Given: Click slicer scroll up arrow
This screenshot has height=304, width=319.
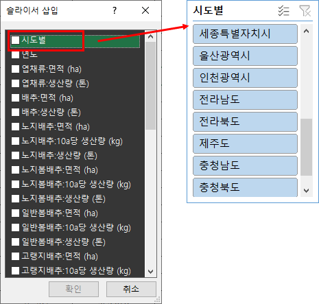Looking at the screenshot, I should point(306,31).
